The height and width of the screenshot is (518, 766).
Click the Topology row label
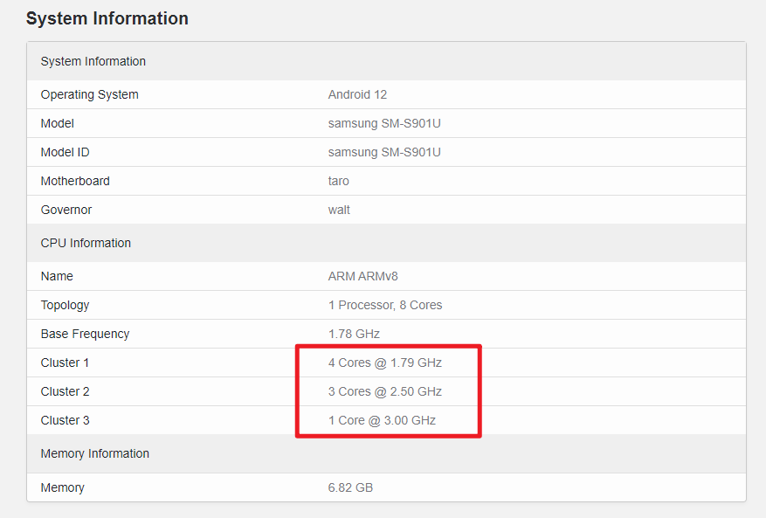65,305
